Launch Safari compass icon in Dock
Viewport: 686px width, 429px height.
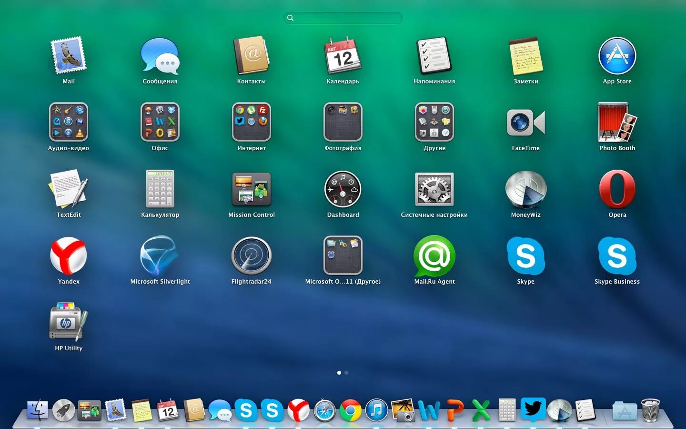point(324,410)
